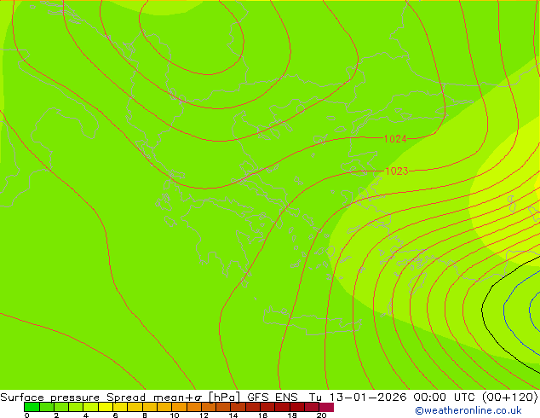
Task: Click the orange swatch starting at 10
Action: click(x=179, y=407)
